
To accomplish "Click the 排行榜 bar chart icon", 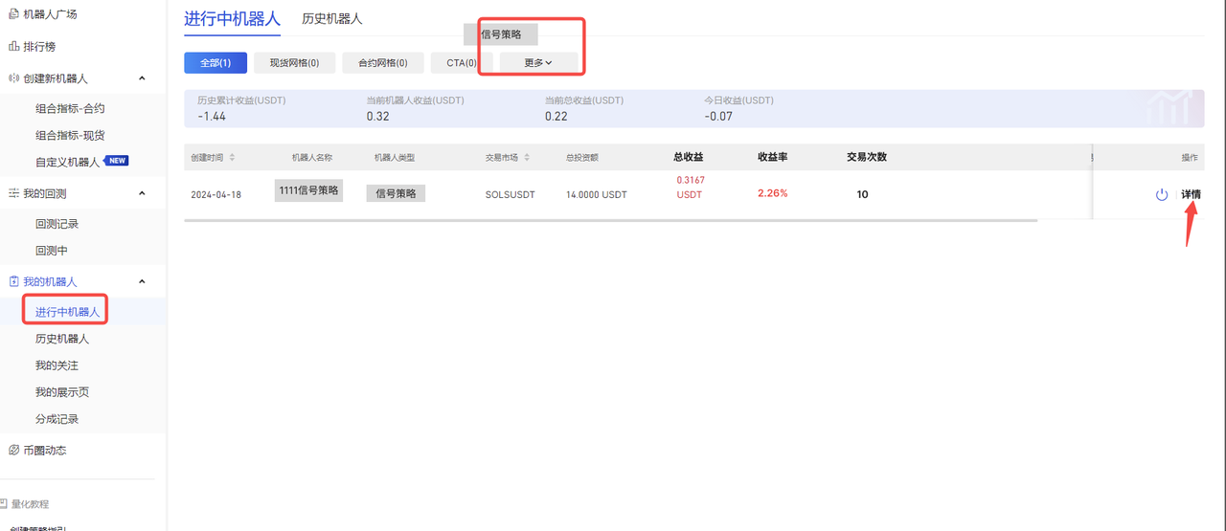I will (x=13, y=46).
